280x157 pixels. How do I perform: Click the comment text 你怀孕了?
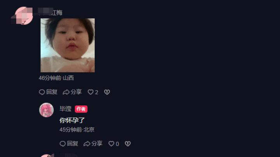point(72,120)
